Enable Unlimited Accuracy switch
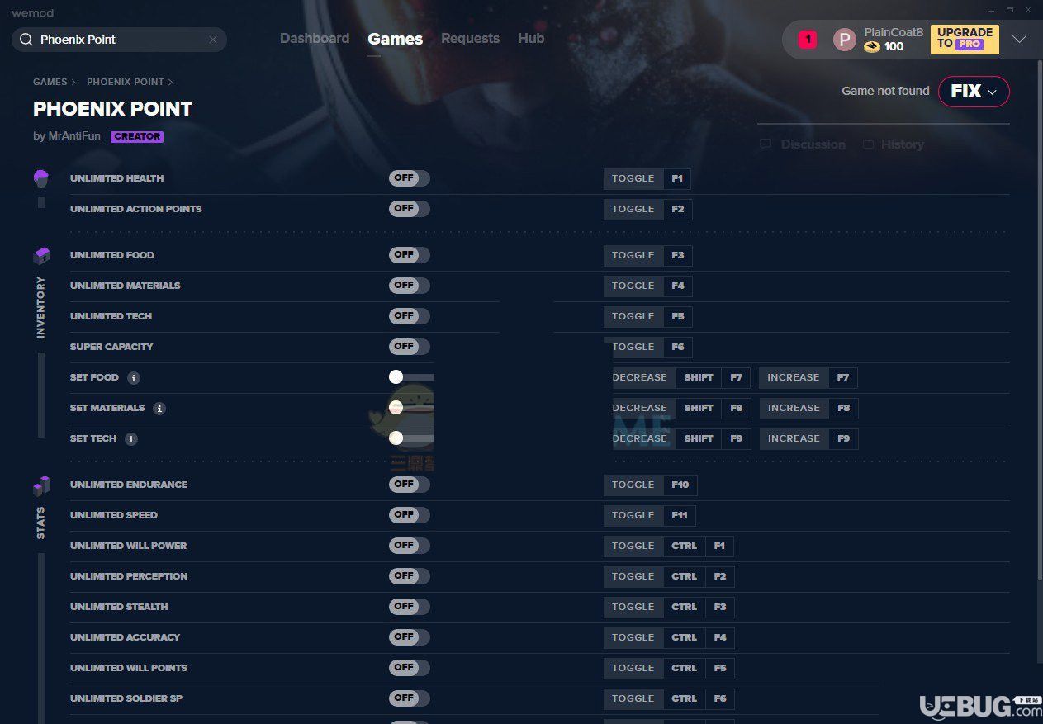 tap(410, 637)
